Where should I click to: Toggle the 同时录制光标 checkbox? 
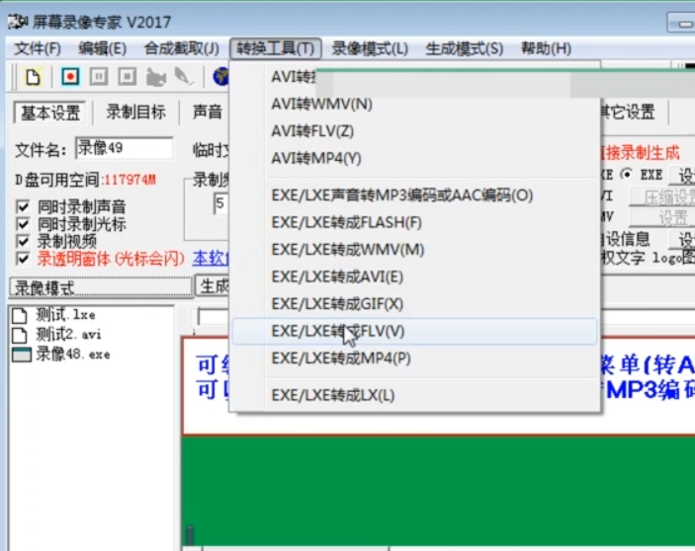[23, 224]
